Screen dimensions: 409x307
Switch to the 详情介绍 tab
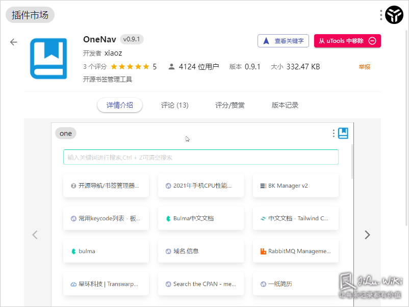click(120, 105)
